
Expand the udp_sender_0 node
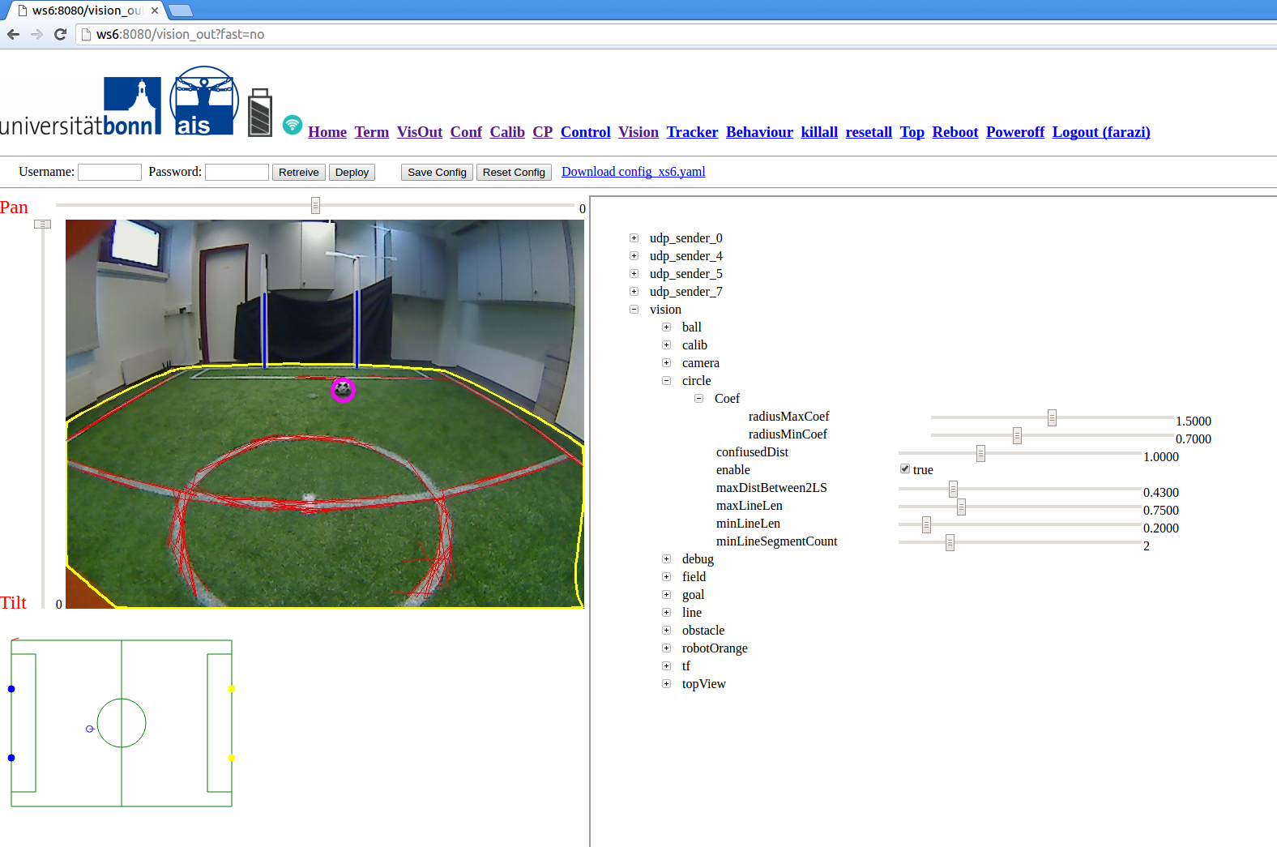634,238
